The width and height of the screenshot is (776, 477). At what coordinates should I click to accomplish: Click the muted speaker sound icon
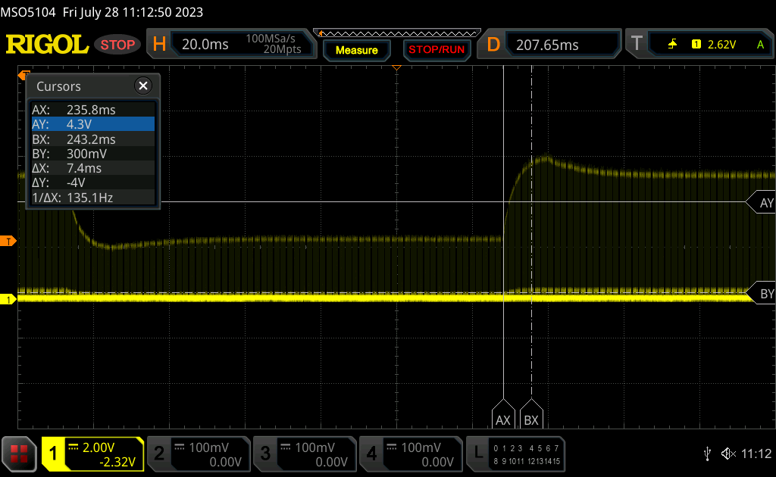[728, 454]
